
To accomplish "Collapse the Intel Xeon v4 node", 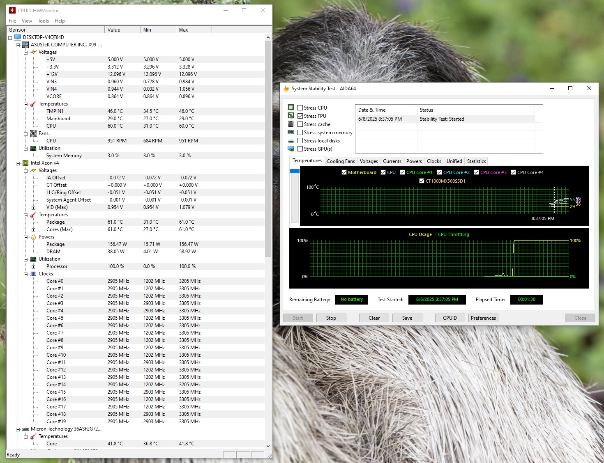I will click(18, 163).
